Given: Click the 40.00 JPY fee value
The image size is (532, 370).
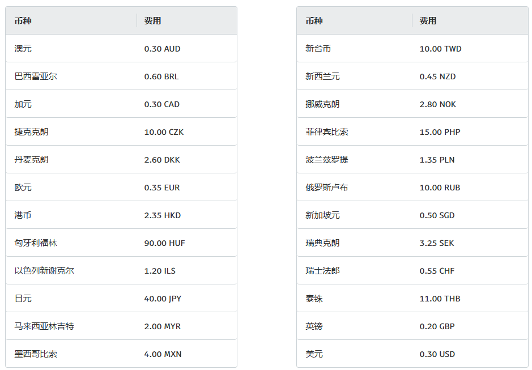Looking at the screenshot, I should 163,299.
